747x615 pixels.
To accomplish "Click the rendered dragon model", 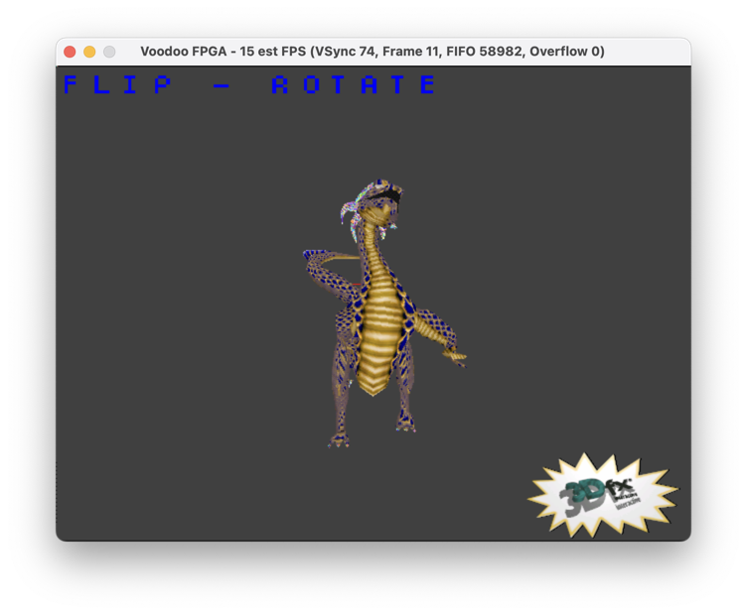I will 384,313.
